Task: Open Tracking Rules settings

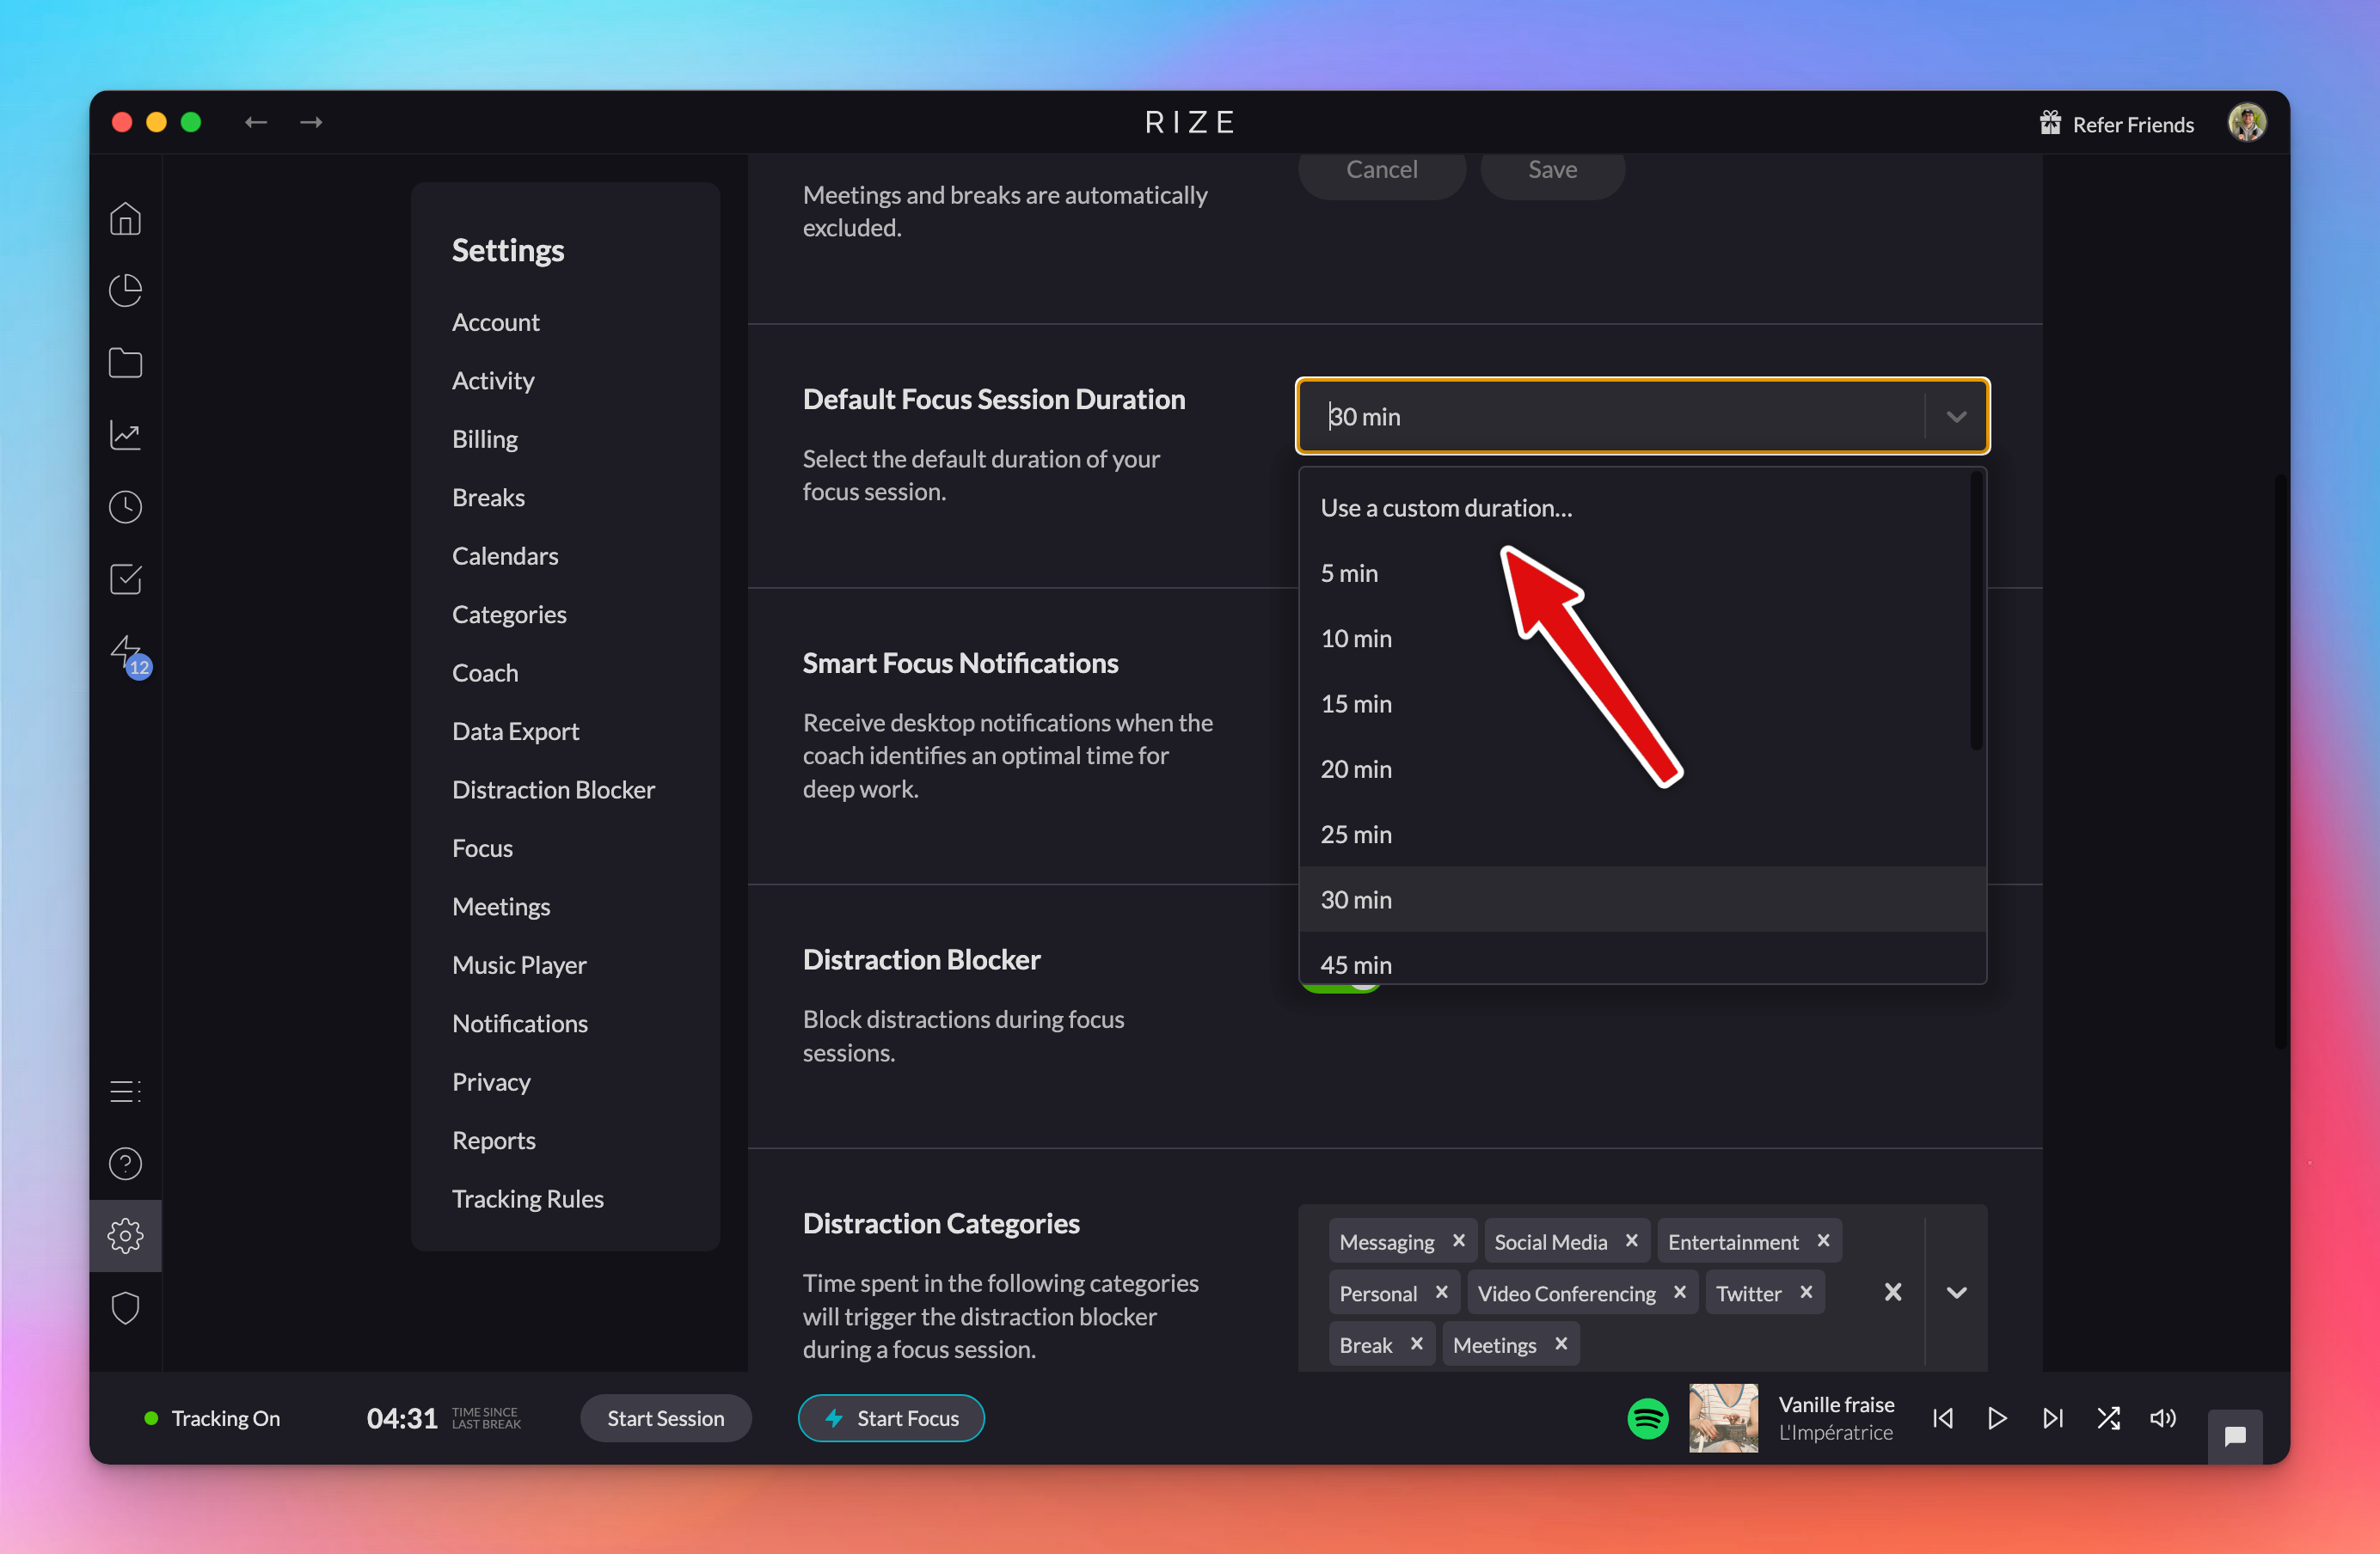Action: click(x=527, y=1198)
